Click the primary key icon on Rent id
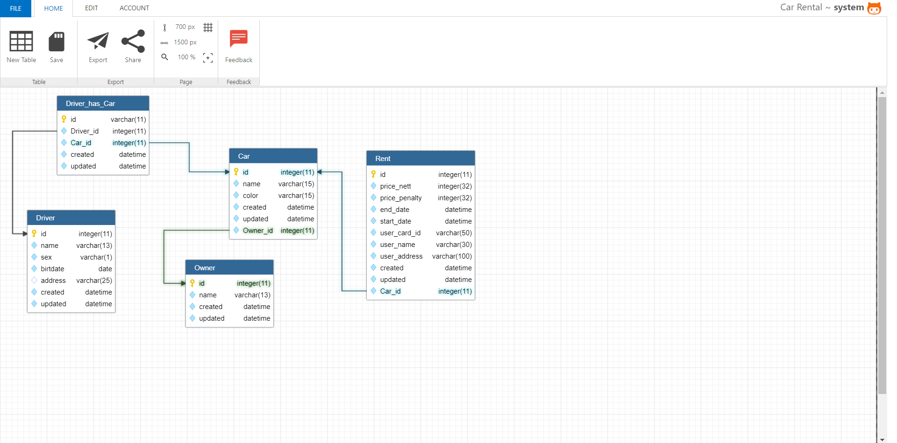 click(373, 174)
